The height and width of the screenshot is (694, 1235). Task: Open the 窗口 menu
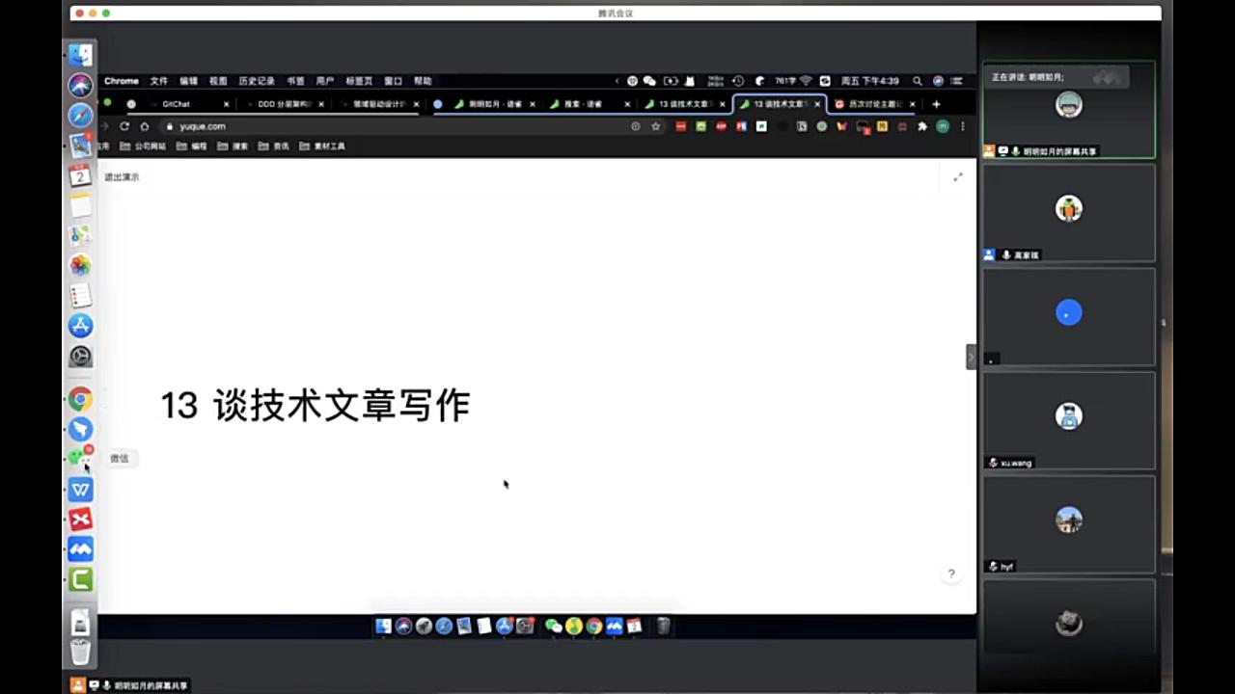(x=393, y=81)
